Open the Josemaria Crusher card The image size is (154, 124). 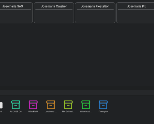54,13
